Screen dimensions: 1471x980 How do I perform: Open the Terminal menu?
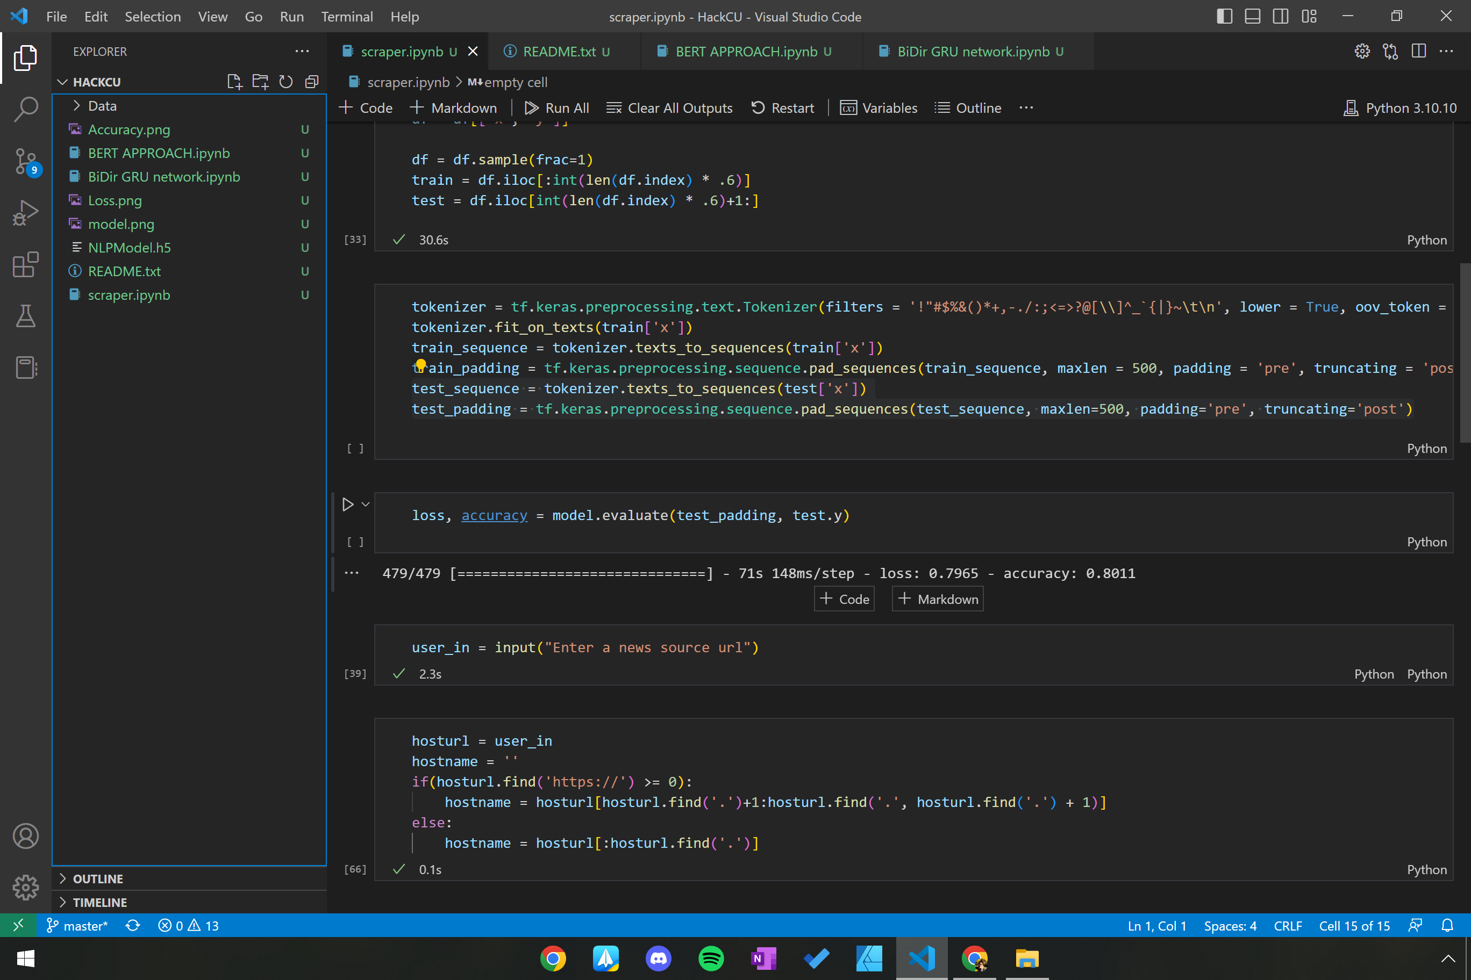click(346, 17)
